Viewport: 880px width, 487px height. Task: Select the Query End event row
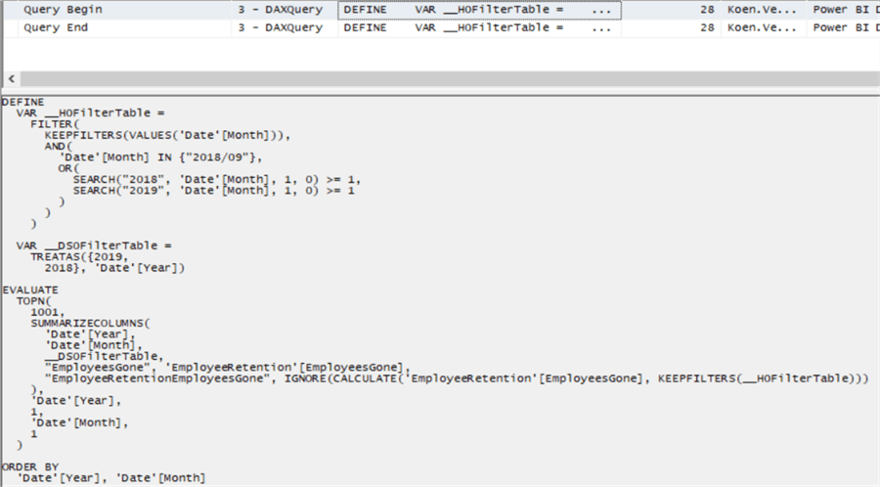442,27
